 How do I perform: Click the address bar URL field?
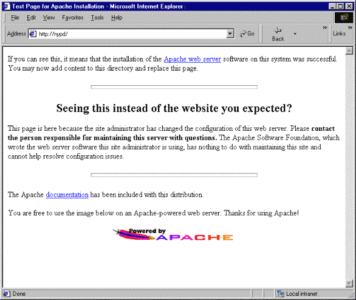[131, 34]
